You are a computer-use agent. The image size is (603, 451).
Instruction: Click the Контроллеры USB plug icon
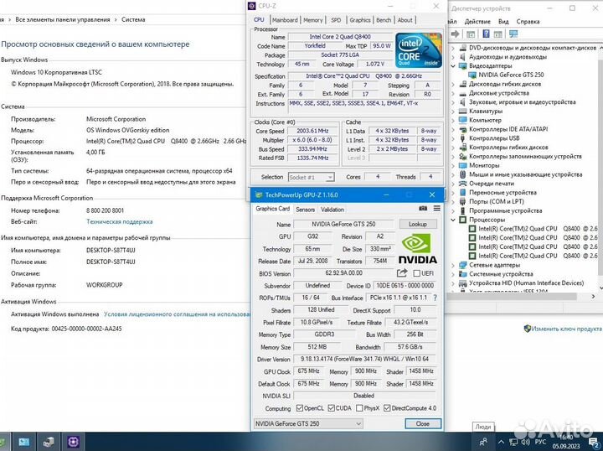click(x=462, y=138)
